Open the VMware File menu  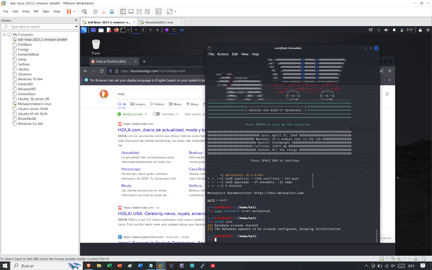click(x=6, y=11)
